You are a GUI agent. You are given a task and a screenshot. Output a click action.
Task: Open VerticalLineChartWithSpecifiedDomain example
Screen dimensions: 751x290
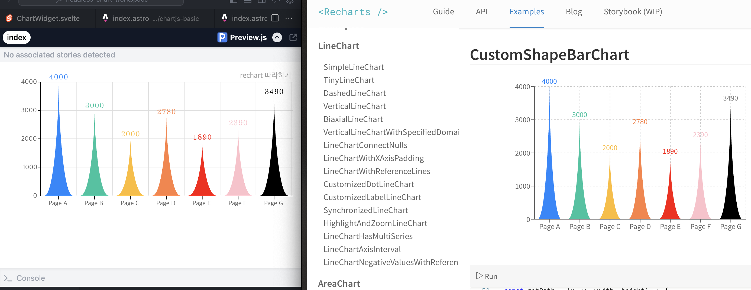tap(391, 132)
